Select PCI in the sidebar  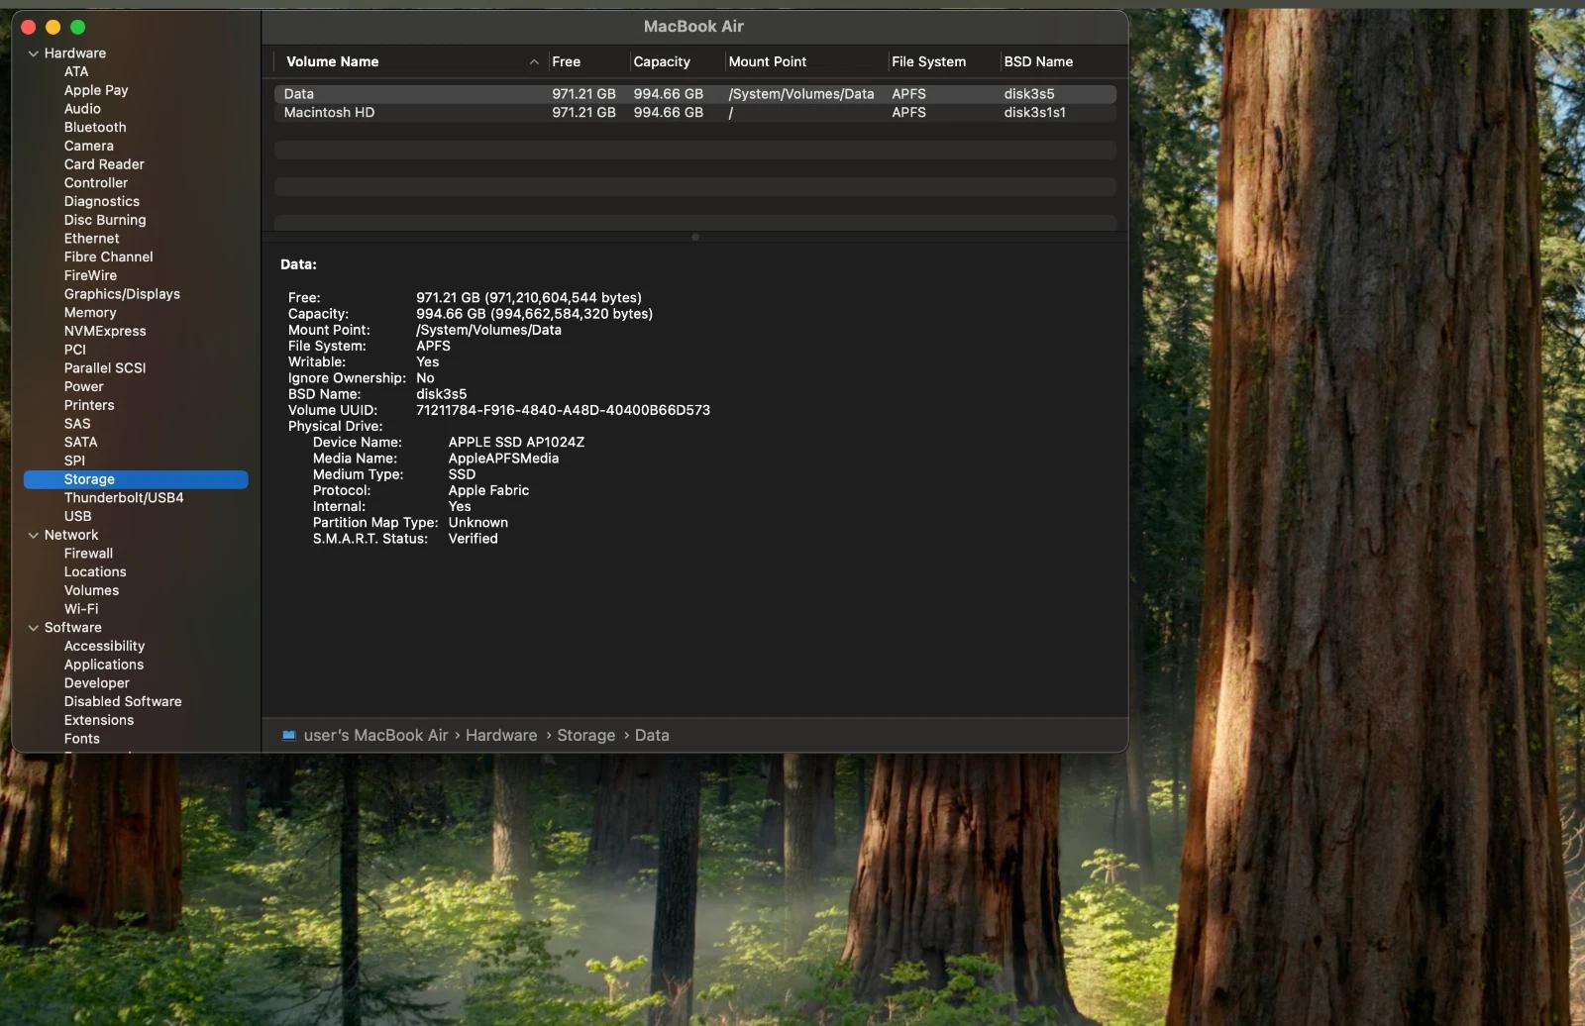tap(75, 350)
